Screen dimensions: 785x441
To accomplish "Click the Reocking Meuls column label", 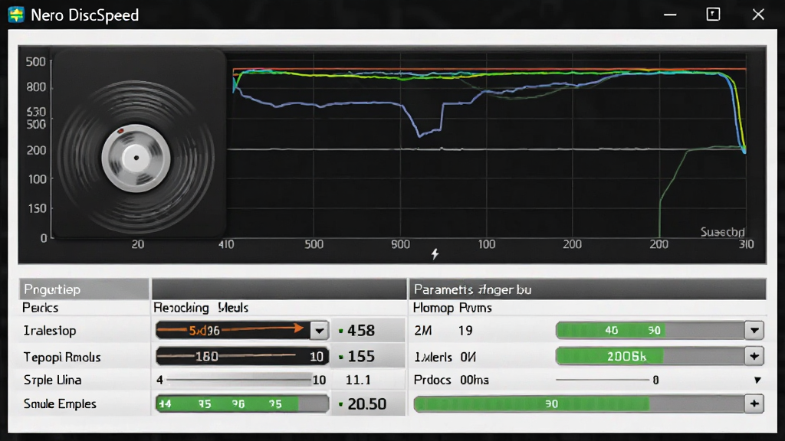I will coord(201,308).
